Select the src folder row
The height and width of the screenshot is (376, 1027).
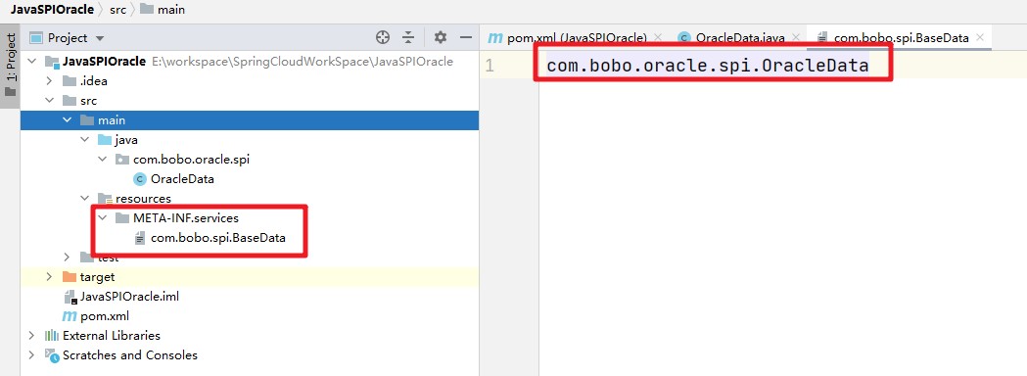coord(249,101)
